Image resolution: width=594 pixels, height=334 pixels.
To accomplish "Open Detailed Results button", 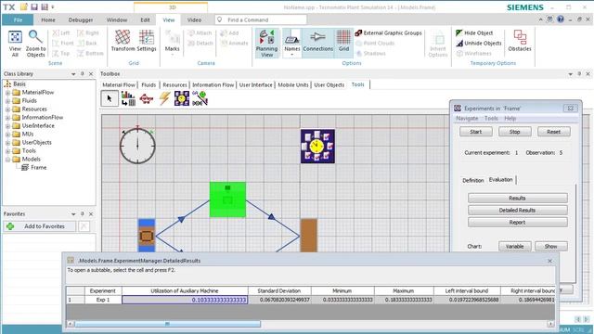I will point(517,211).
